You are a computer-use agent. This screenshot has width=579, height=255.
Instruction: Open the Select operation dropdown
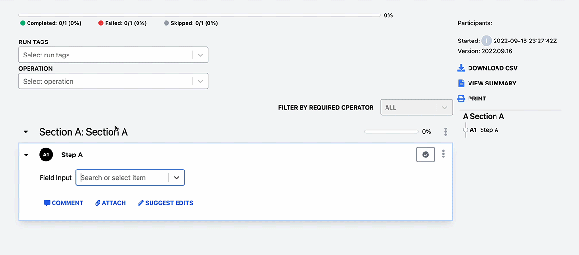(113, 81)
